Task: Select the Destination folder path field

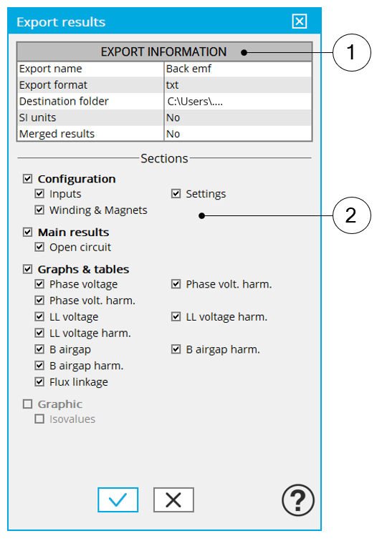Action: coord(238,101)
